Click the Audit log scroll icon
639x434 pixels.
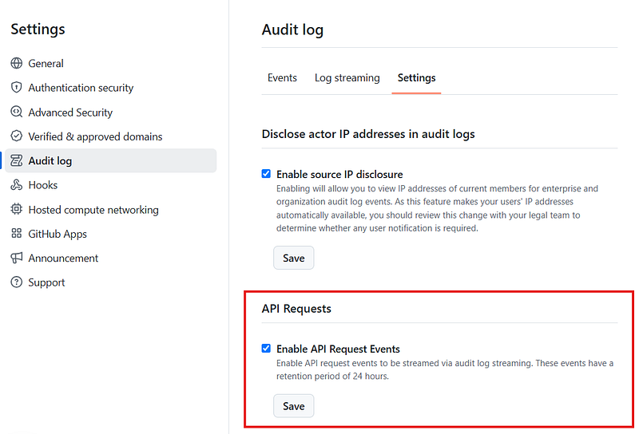pyautogui.click(x=16, y=161)
